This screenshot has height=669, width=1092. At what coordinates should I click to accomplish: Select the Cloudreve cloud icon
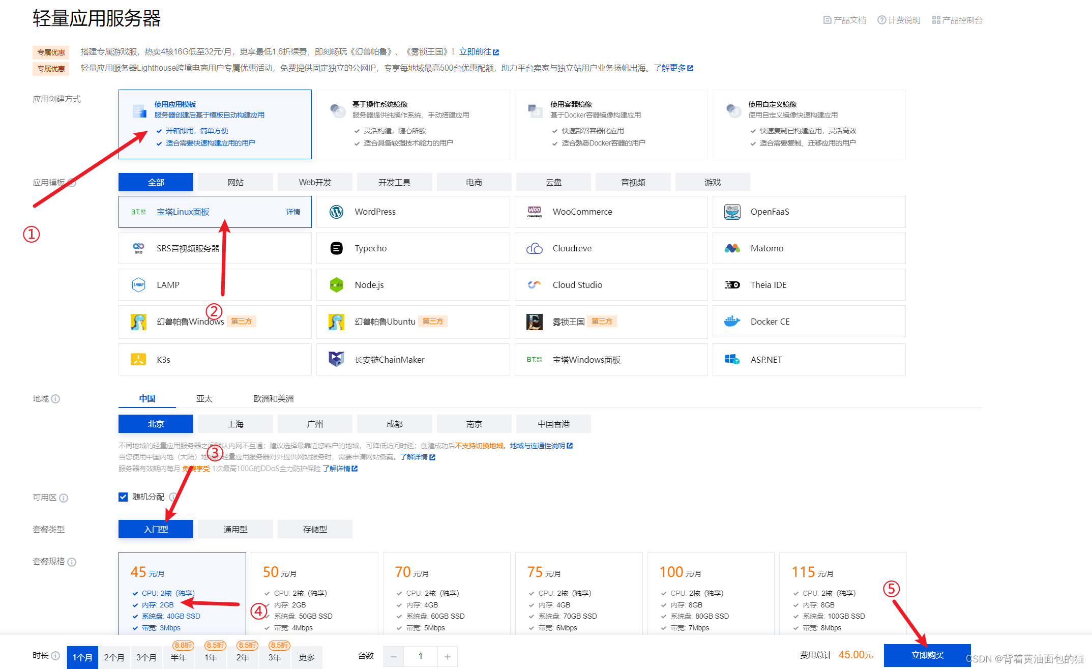coord(534,248)
